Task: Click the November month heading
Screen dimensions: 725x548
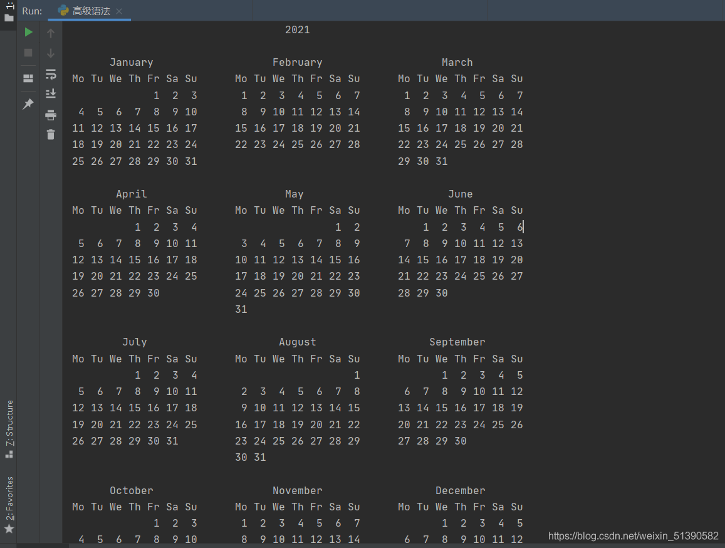Action: (297, 490)
